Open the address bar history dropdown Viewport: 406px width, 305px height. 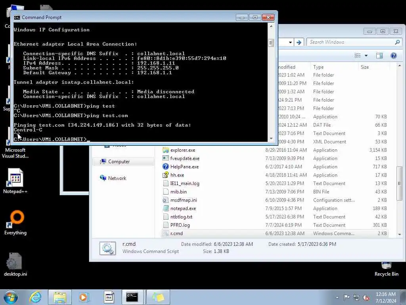290,42
